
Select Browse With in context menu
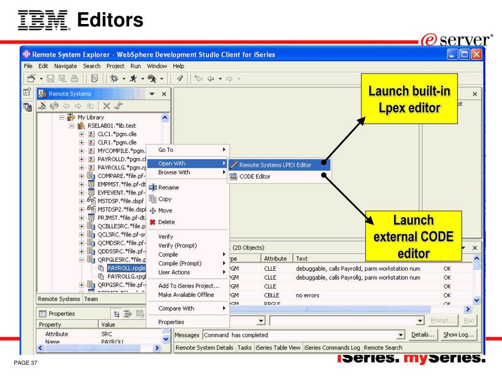click(188, 172)
